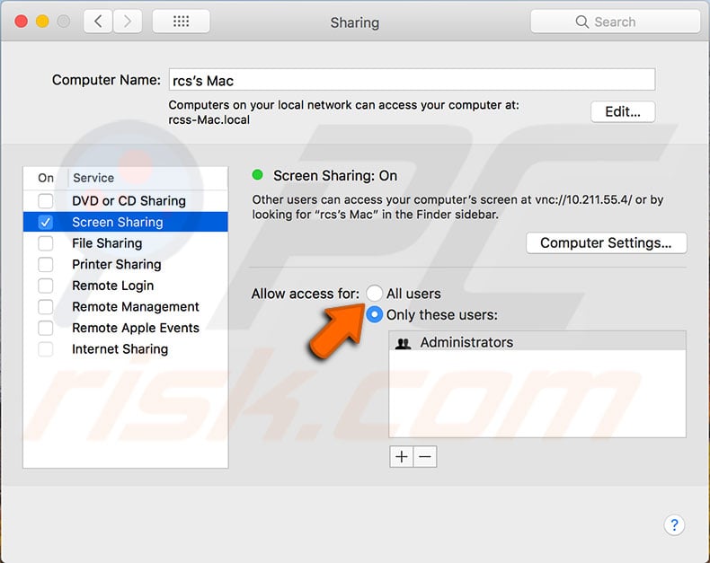Select the Printer Sharing service row
This screenshot has height=563, width=710.
(x=126, y=264)
